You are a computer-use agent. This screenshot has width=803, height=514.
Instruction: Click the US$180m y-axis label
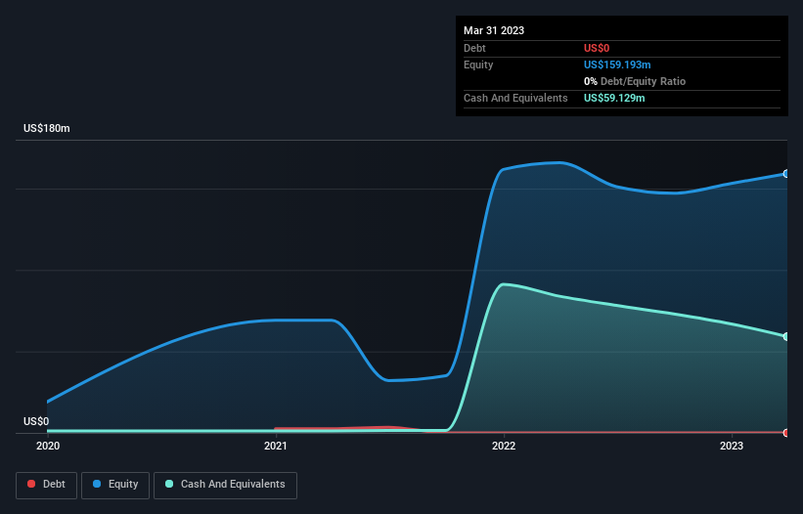click(x=47, y=128)
